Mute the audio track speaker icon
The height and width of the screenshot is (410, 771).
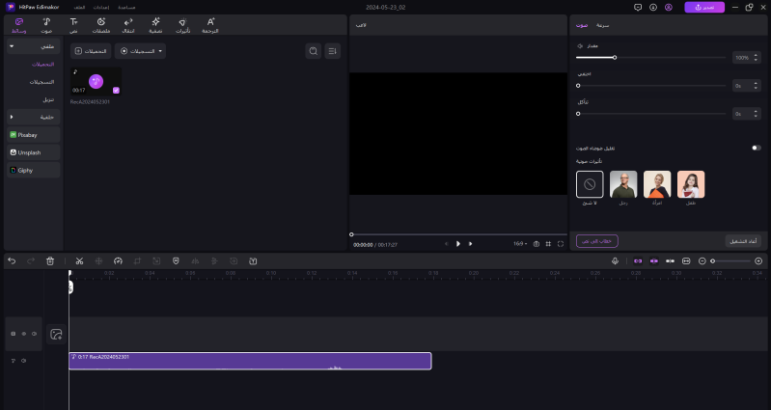click(23, 361)
